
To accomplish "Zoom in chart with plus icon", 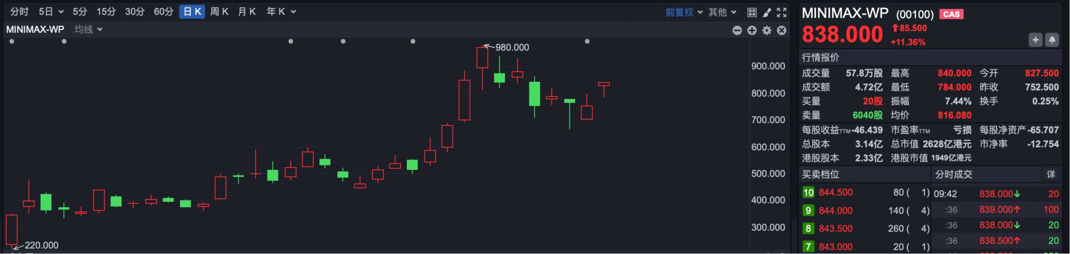I will pyautogui.click(x=752, y=31).
